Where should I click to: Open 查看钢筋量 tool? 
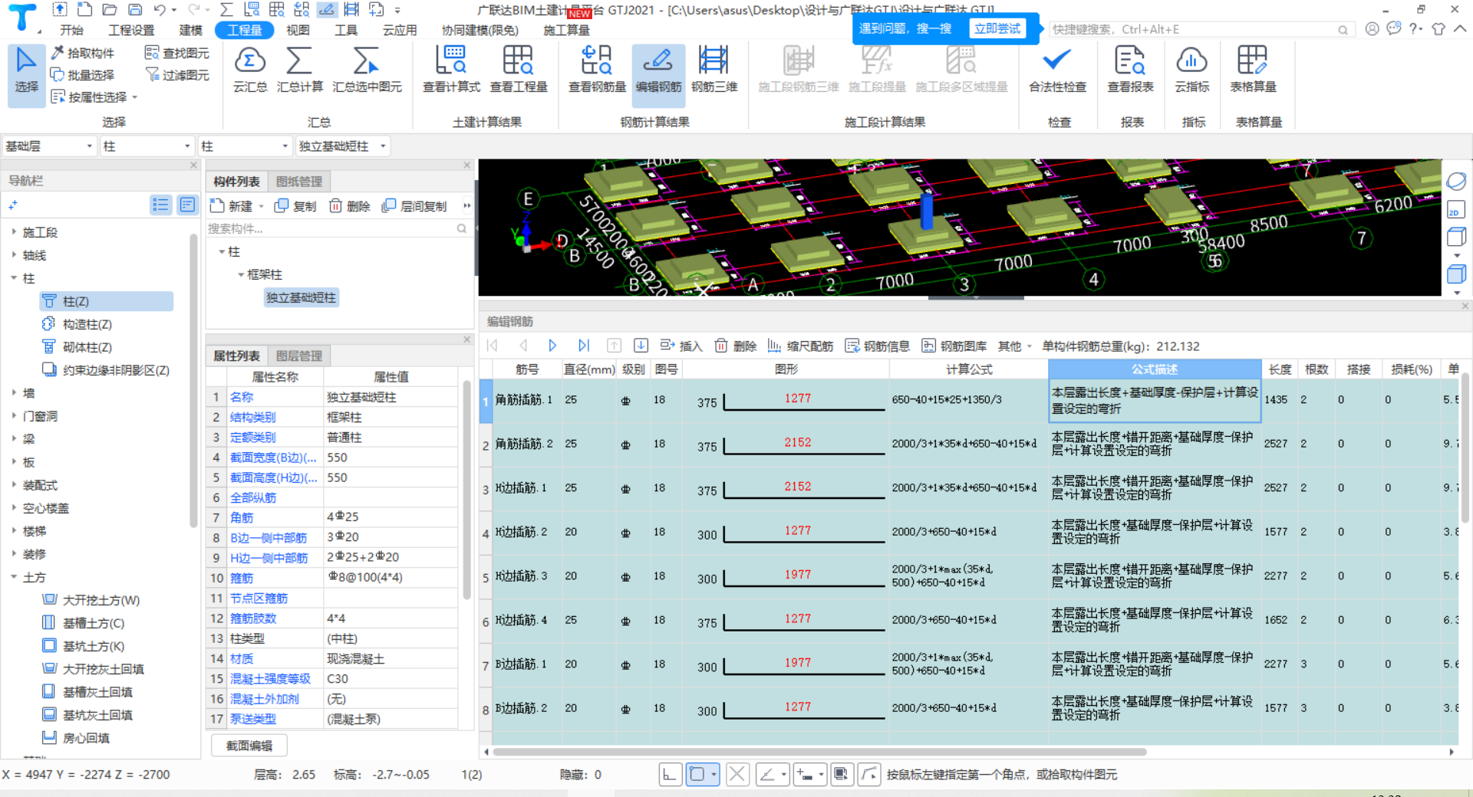click(x=597, y=69)
